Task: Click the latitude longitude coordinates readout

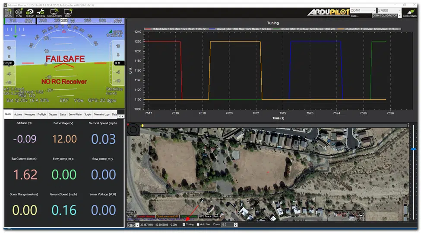Action: (x=155, y=225)
